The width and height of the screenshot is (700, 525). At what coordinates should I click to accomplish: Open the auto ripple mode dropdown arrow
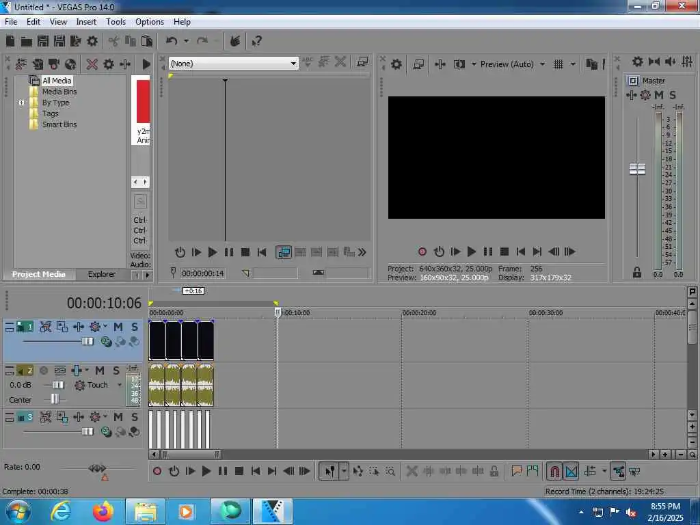604,471
